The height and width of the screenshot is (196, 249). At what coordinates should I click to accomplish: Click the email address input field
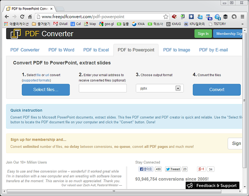[x=103, y=88]
